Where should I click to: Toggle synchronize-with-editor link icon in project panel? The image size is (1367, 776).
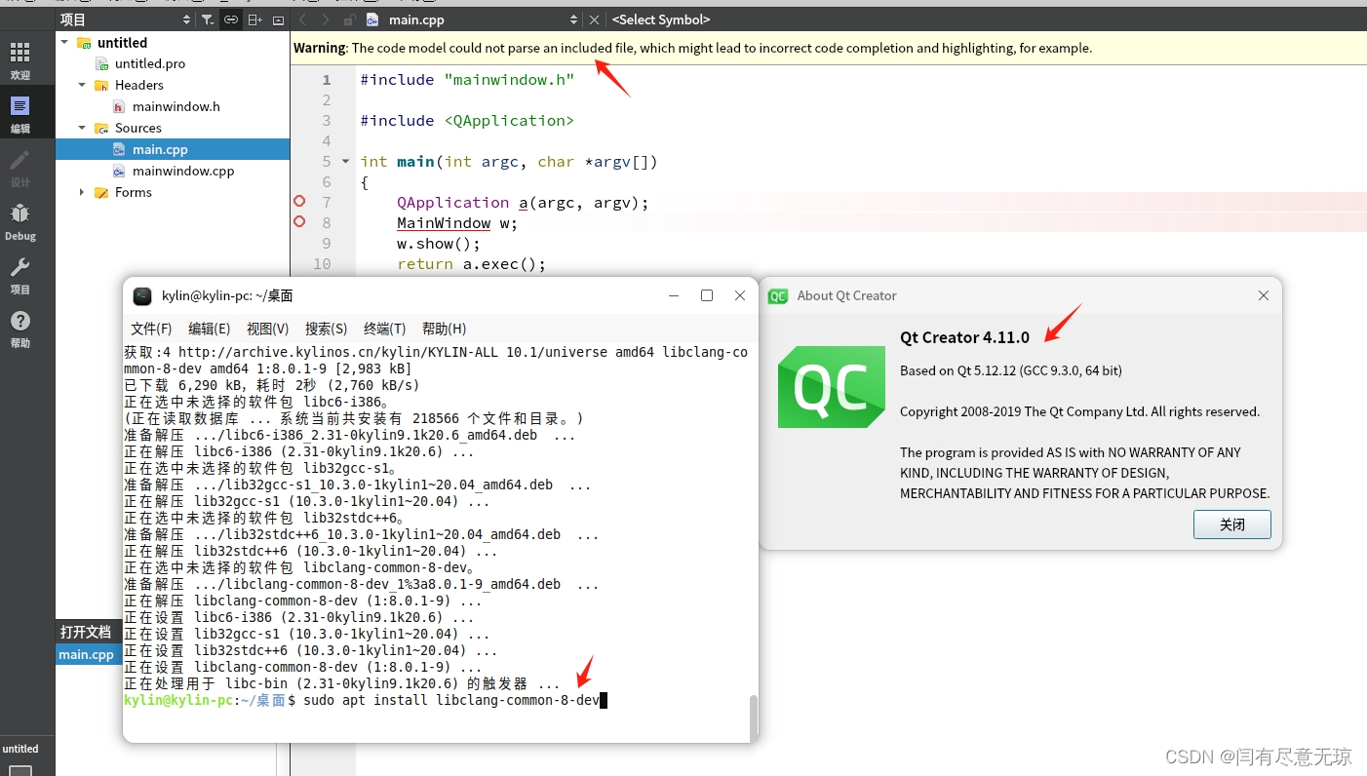pyautogui.click(x=230, y=19)
